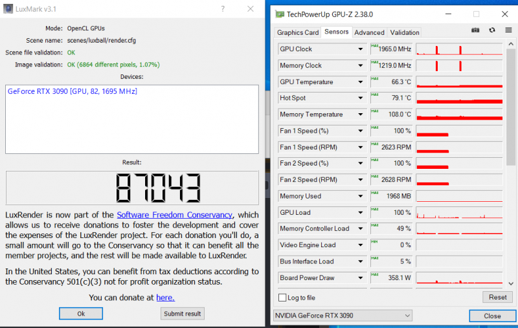The height and width of the screenshot is (328, 518).
Task: Click Submit result in LuxMark
Action: pos(183,314)
